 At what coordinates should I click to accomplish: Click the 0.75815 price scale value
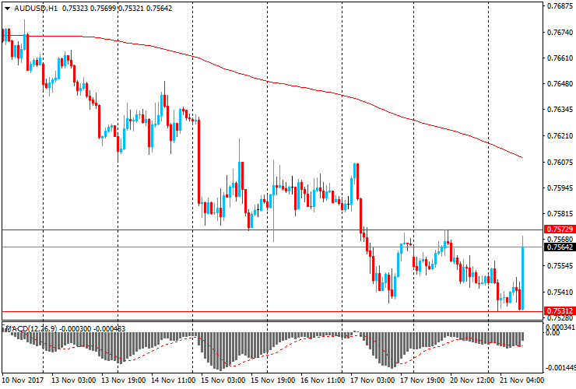[560, 213]
